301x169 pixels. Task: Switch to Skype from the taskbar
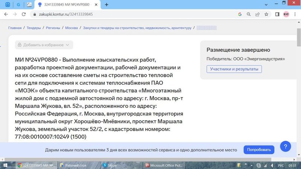coord(121,165)
